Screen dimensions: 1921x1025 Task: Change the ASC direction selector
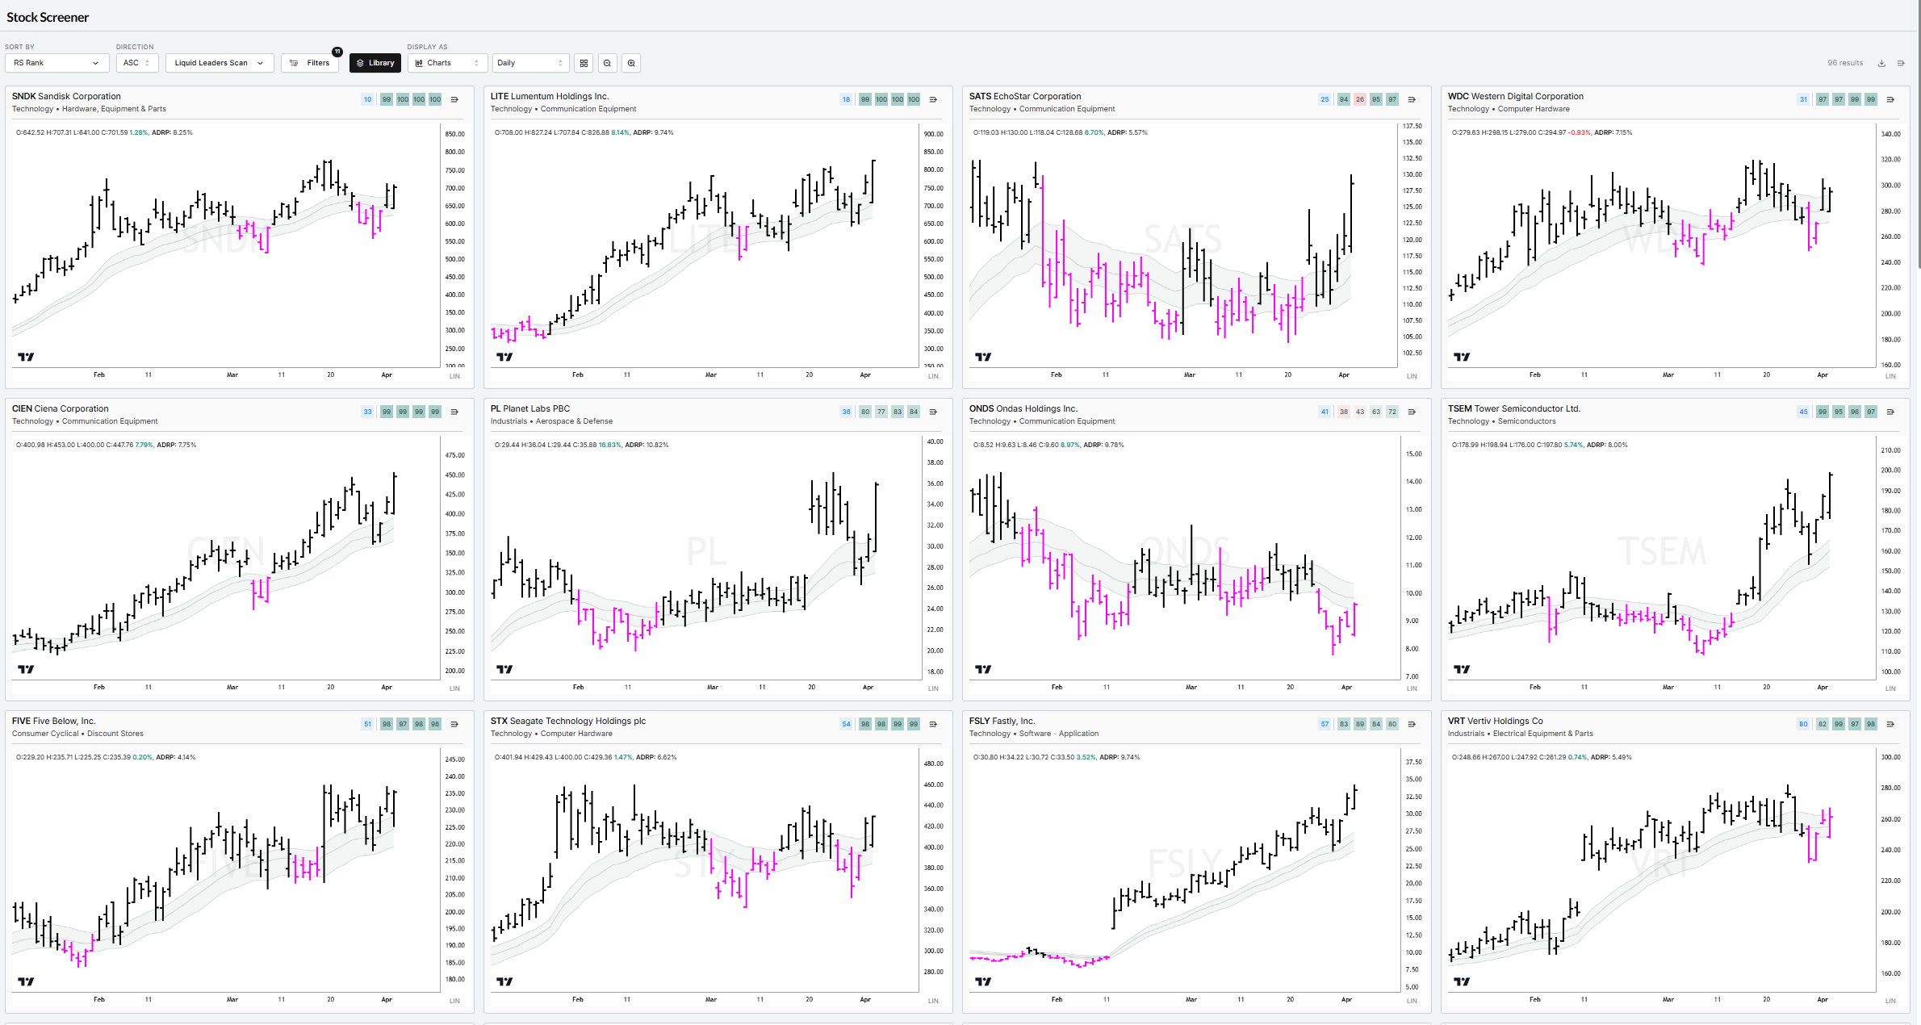tap(136, 63)
